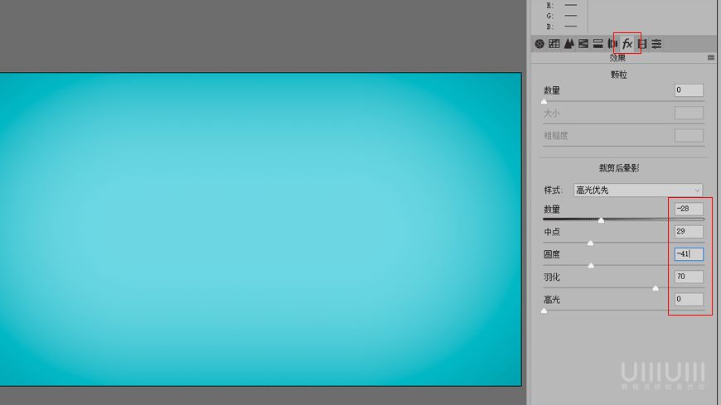This screenshot has height=405, width=721.
Task: Click the 圆度 value field showing -41
Action: pos(689,253)
